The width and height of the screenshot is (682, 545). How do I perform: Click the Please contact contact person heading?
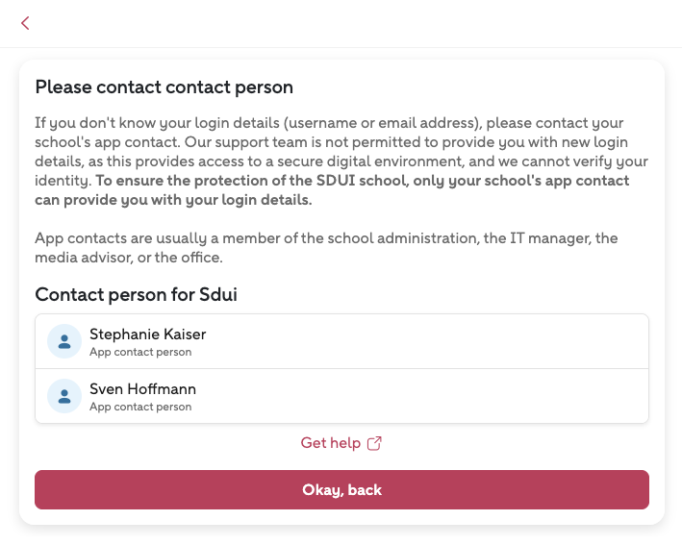click(164, 87)
